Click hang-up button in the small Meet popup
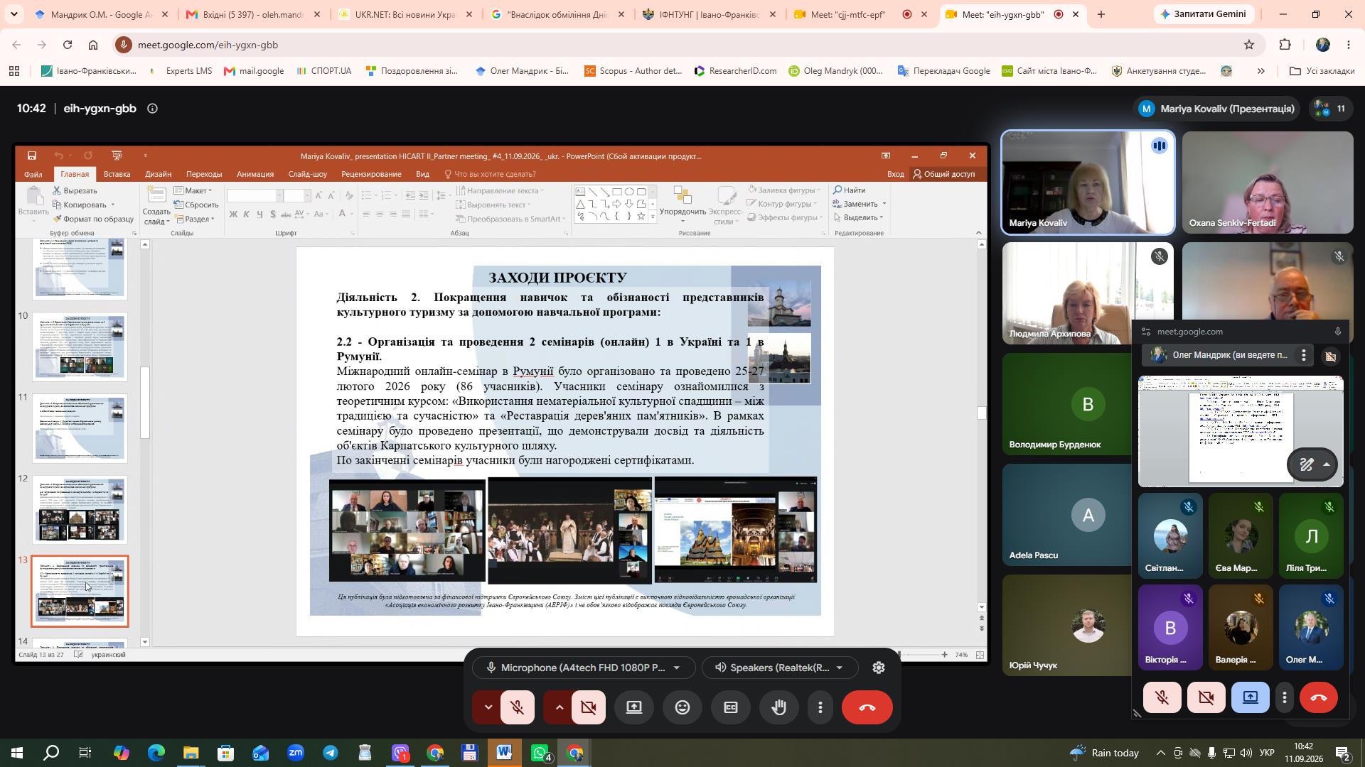The image size is (1365, 767). pyautogui.click(x=1319, y=697)
